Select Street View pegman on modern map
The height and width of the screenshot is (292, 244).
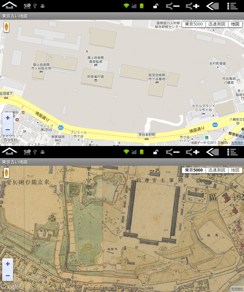pyautogui.click(x=6, y=27)
